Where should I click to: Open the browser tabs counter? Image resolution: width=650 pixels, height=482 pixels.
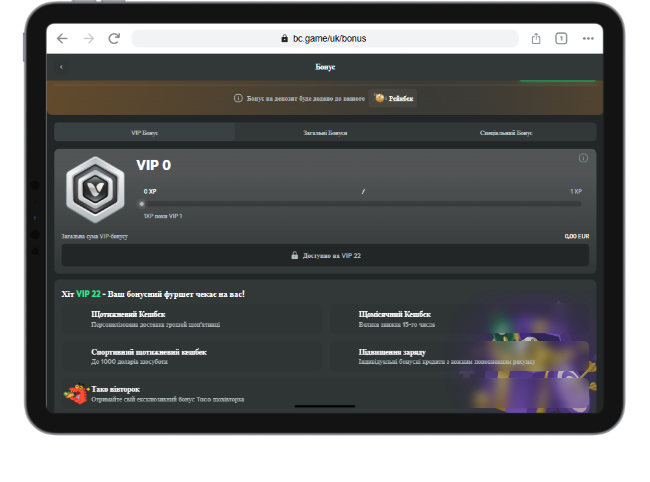point(561,38)
